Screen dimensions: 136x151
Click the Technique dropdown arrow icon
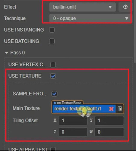click(127, 18)
